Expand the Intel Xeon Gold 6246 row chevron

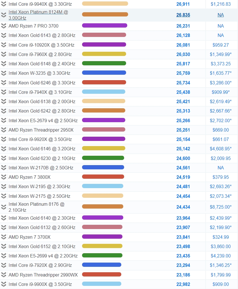point(4,83)
